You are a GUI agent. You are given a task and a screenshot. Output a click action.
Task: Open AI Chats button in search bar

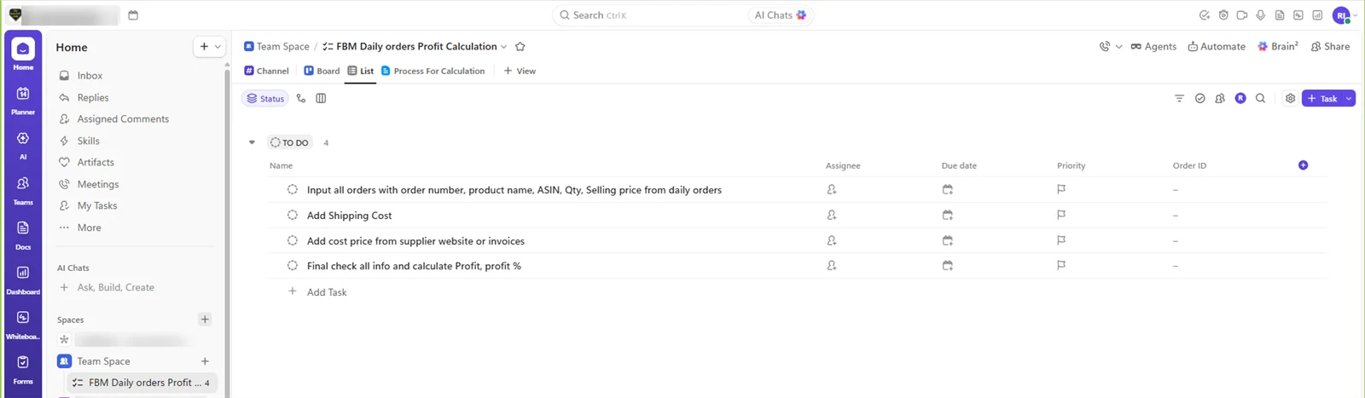click(x=780, y=15)
